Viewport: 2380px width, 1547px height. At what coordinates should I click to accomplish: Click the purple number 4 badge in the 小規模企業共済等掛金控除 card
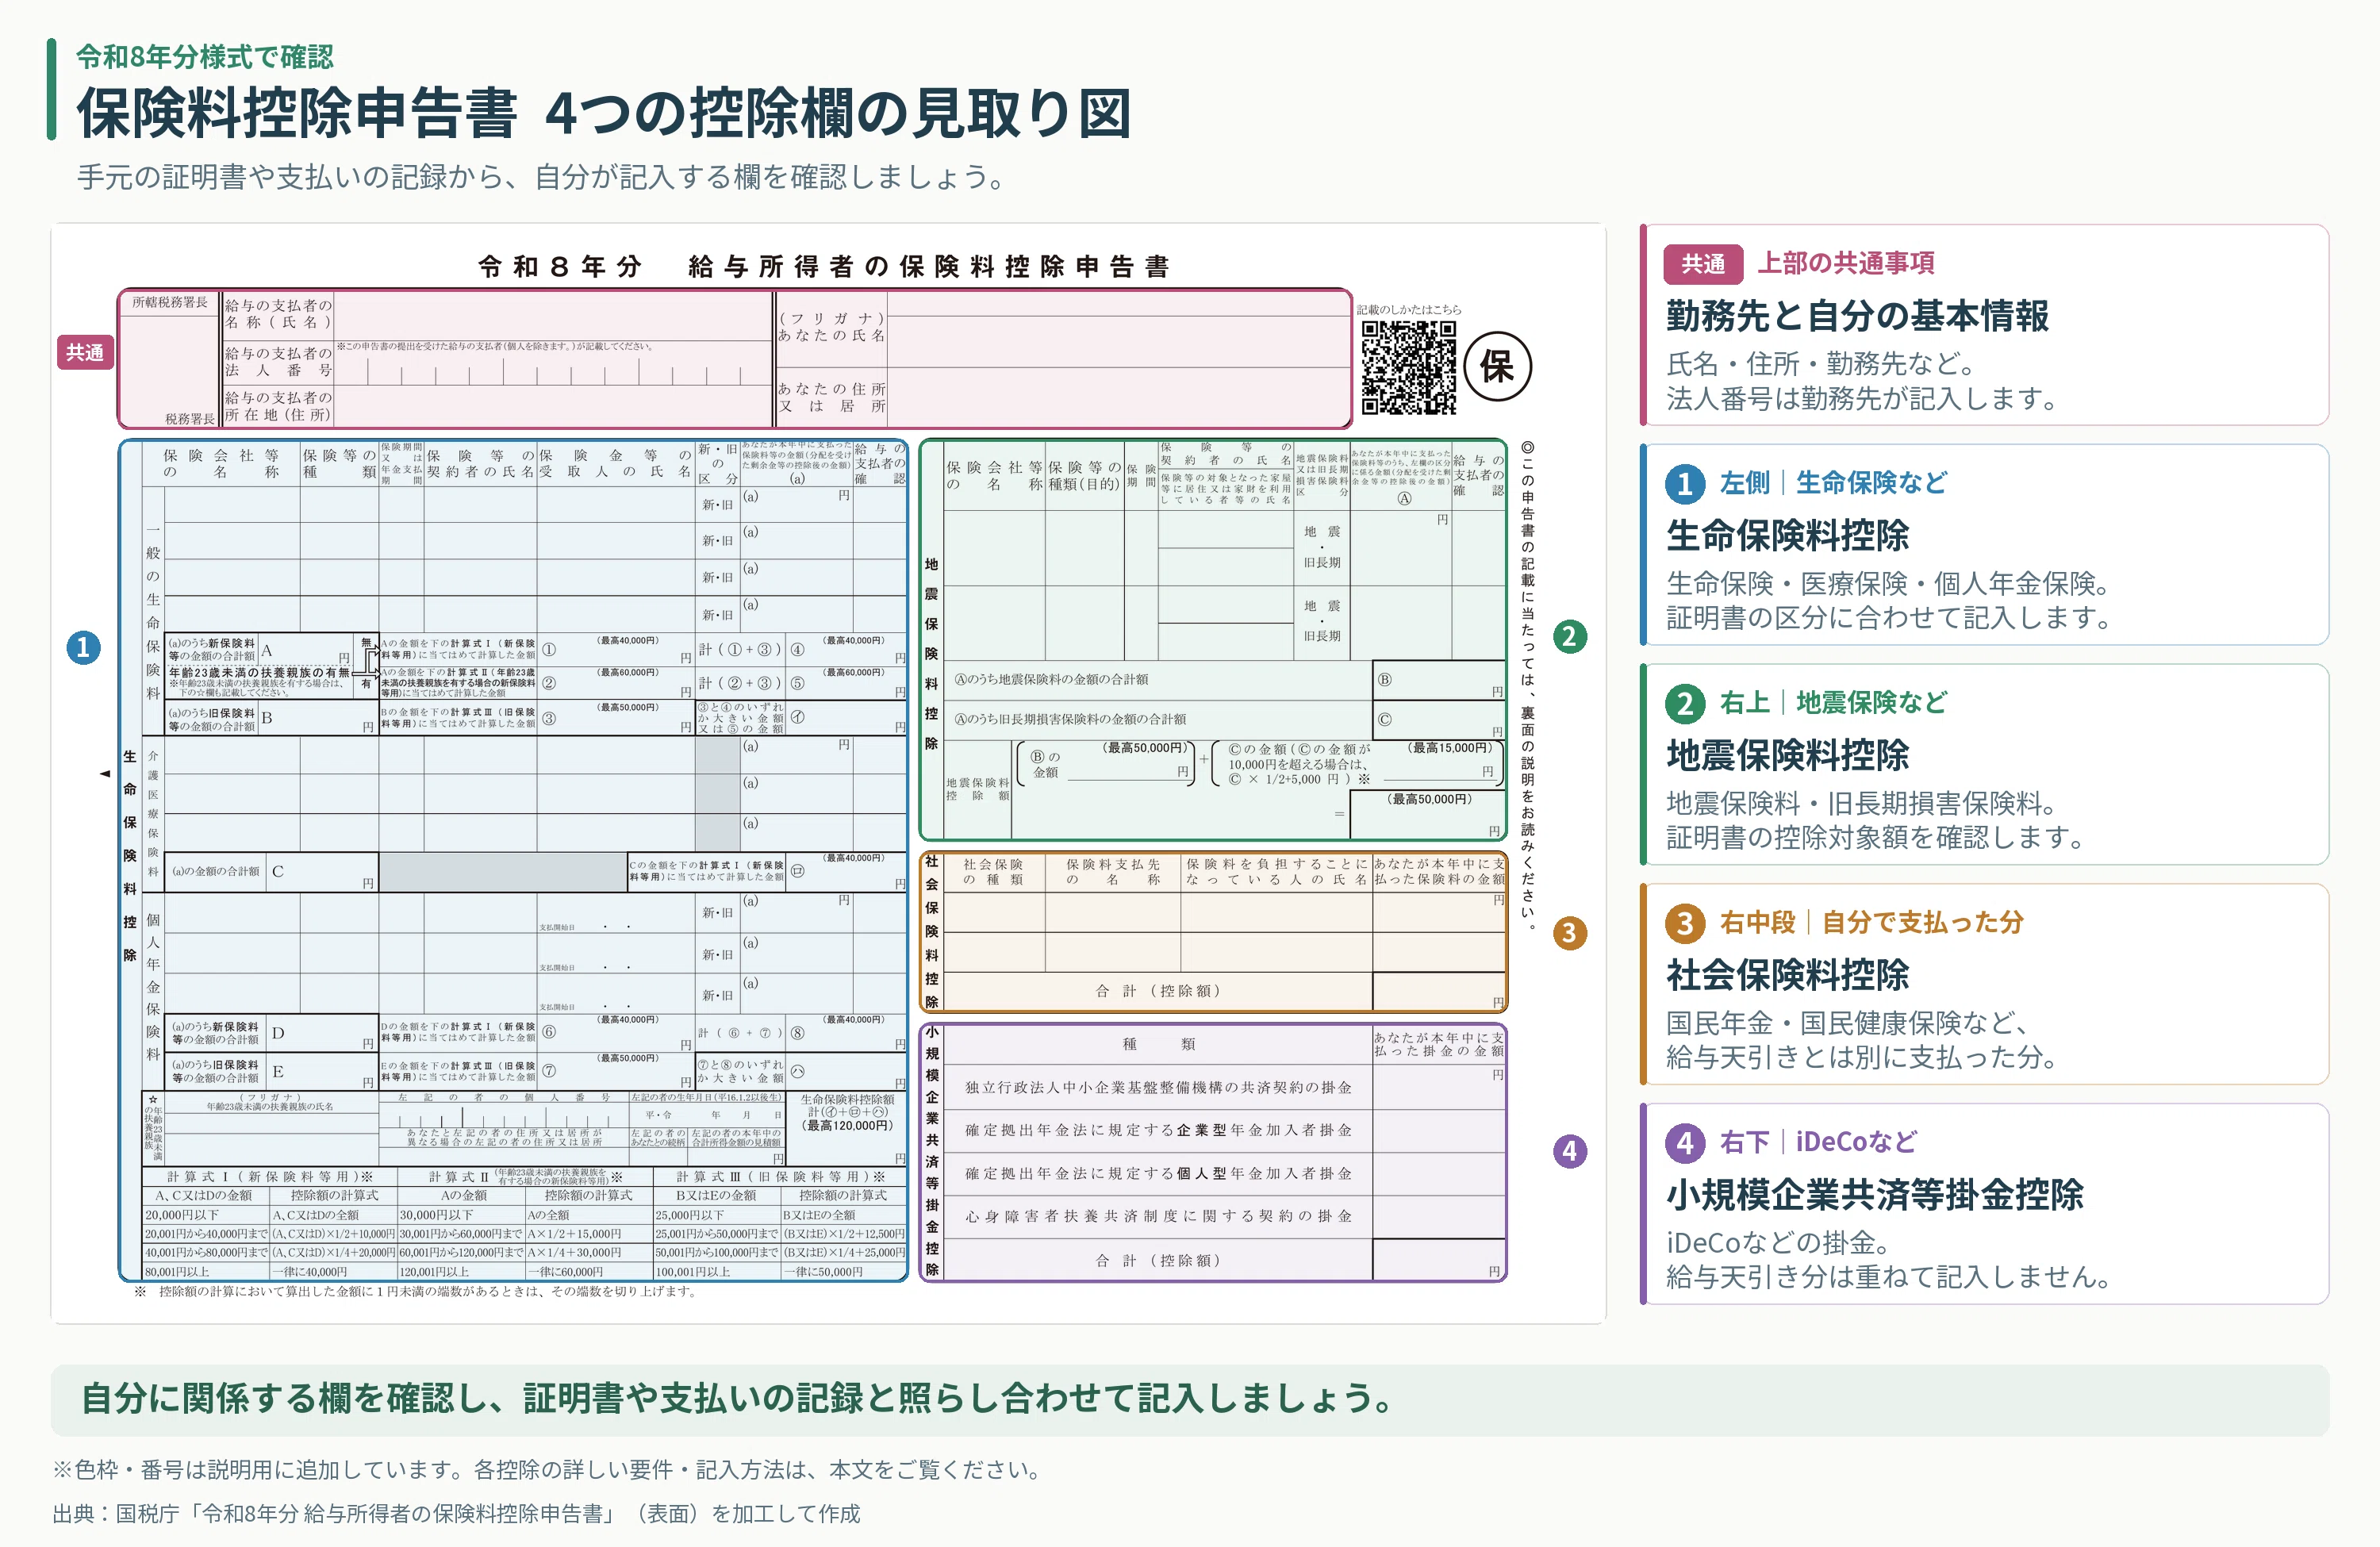pos(1685,1143)
